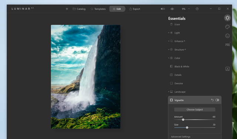Click the waterfall photo in the canvas
This screenshot has width=237, height=139.
coord(86,77)
